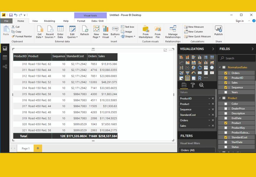Choose the donut chart visualization
The image size is (256, 177).
200,68
